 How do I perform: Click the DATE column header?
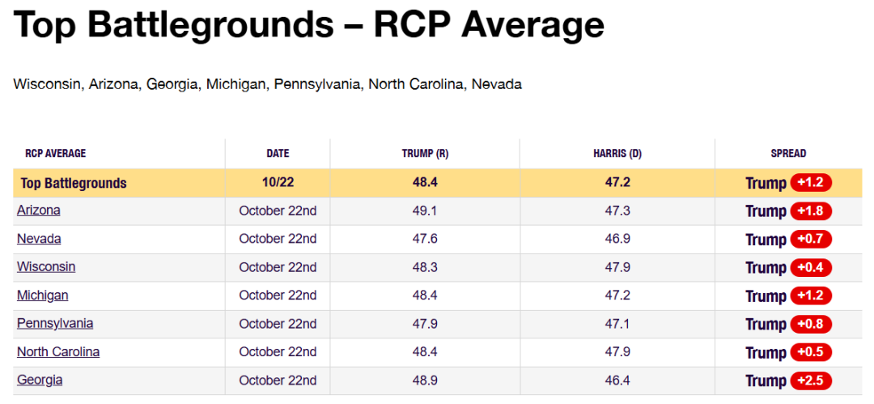[x=278, y=154]
